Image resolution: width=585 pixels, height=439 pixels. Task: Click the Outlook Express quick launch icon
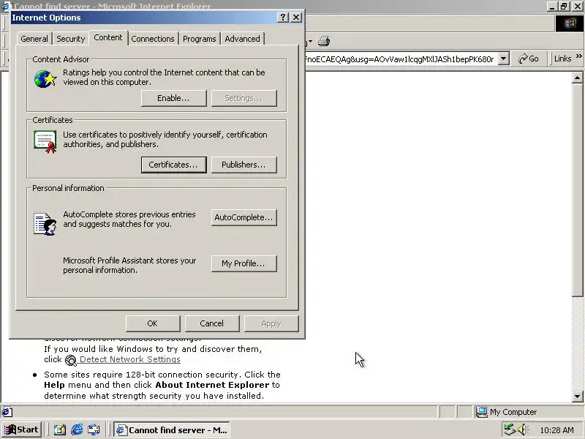94,430
